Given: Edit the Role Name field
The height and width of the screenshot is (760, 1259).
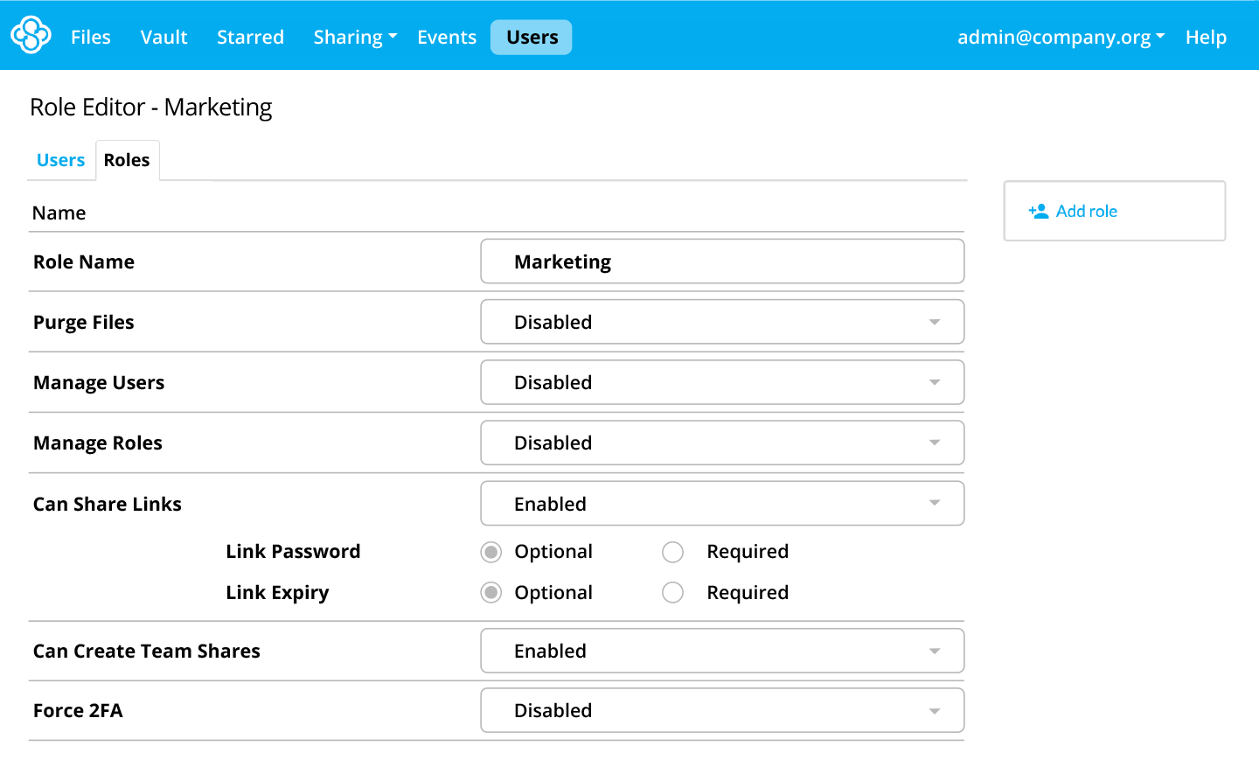Looking at the screenshot, I should coord(722,261).
